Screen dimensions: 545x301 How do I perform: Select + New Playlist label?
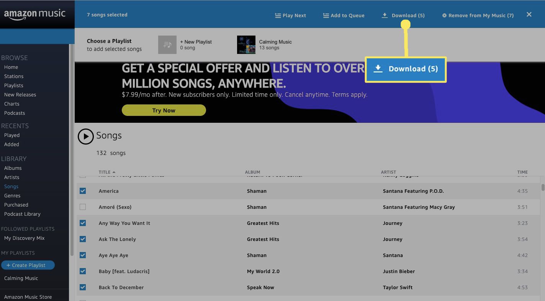pos(196,42)
